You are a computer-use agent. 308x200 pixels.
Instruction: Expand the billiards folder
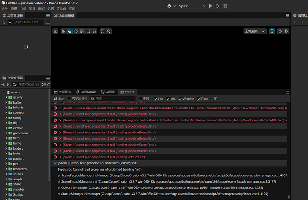pos(6,108)
